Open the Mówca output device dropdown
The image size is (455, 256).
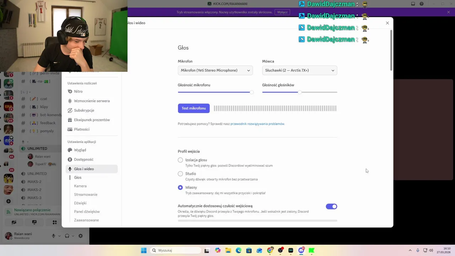coord(300,70)
